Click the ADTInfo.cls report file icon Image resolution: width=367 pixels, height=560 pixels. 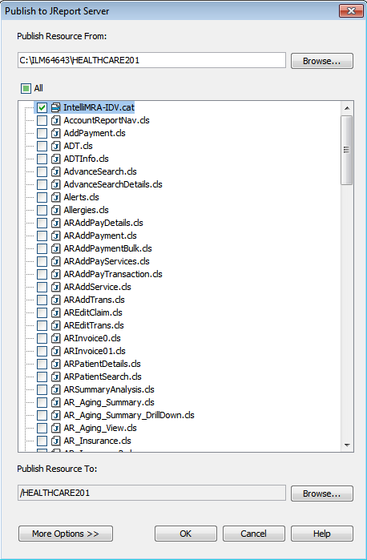click(x=55, y=159)
